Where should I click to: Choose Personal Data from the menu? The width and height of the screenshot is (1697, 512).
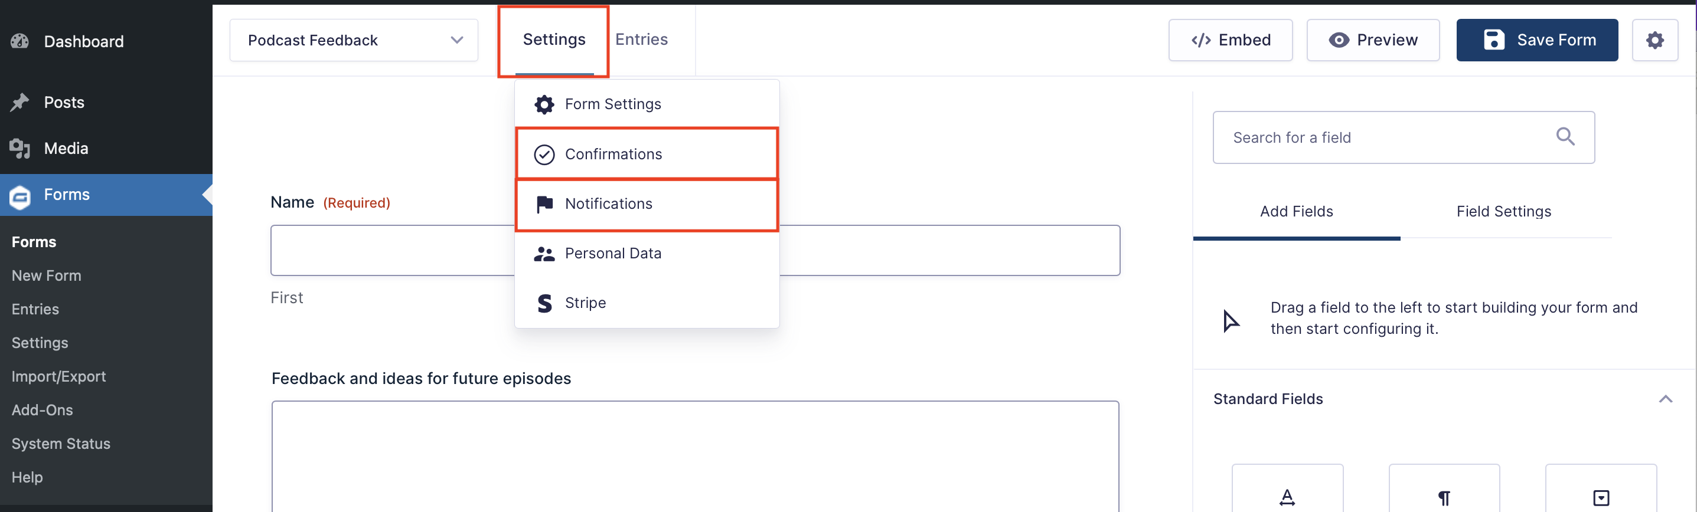coord(647,254)
